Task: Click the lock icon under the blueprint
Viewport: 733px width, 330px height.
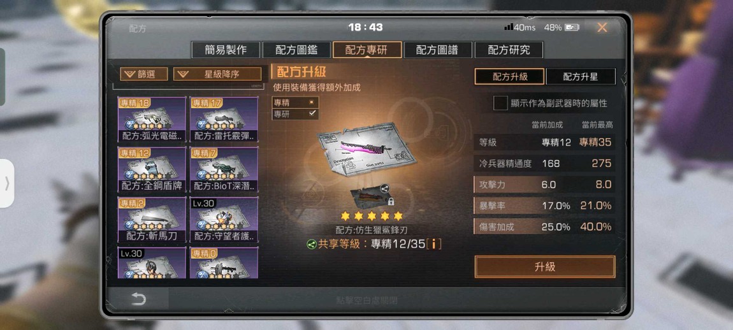Action: click(391, 202)
